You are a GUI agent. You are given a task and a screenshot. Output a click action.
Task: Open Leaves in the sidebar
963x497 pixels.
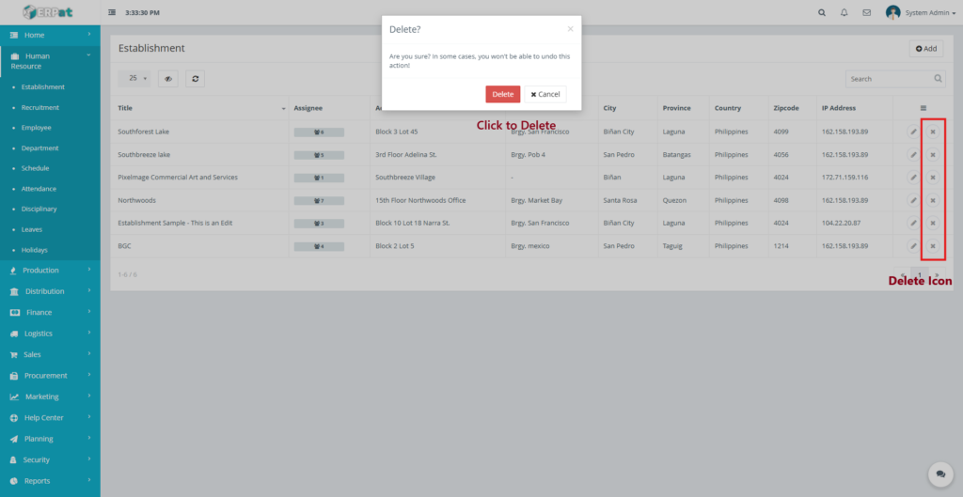pyautogui.click(x=32, y=229)
